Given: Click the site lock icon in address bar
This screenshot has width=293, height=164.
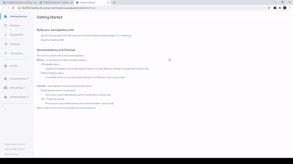Looking at the screenshot, I should [x=19, y=8].
